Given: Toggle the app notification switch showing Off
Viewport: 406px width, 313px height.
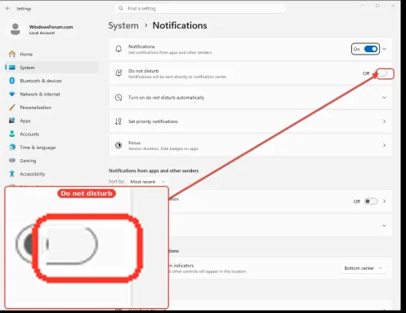Looking at the screenshot, I should point(371,201).
